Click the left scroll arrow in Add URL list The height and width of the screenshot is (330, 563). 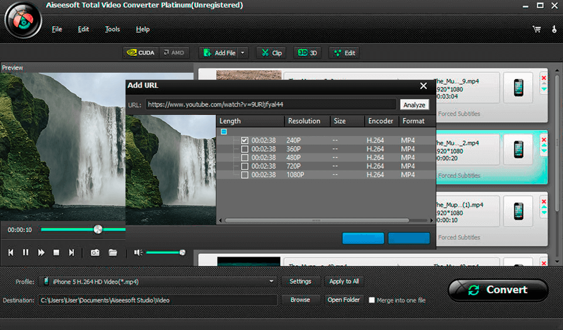pos(220,220)
